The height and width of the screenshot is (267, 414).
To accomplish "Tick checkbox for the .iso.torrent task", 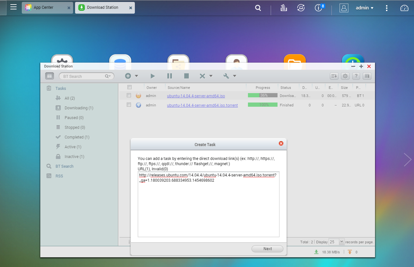I will [x=129, y=105].
